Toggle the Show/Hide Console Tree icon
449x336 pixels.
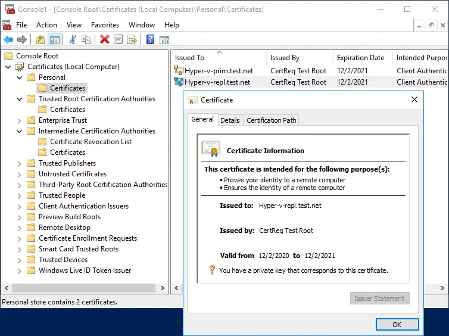(x=54, y=40)
